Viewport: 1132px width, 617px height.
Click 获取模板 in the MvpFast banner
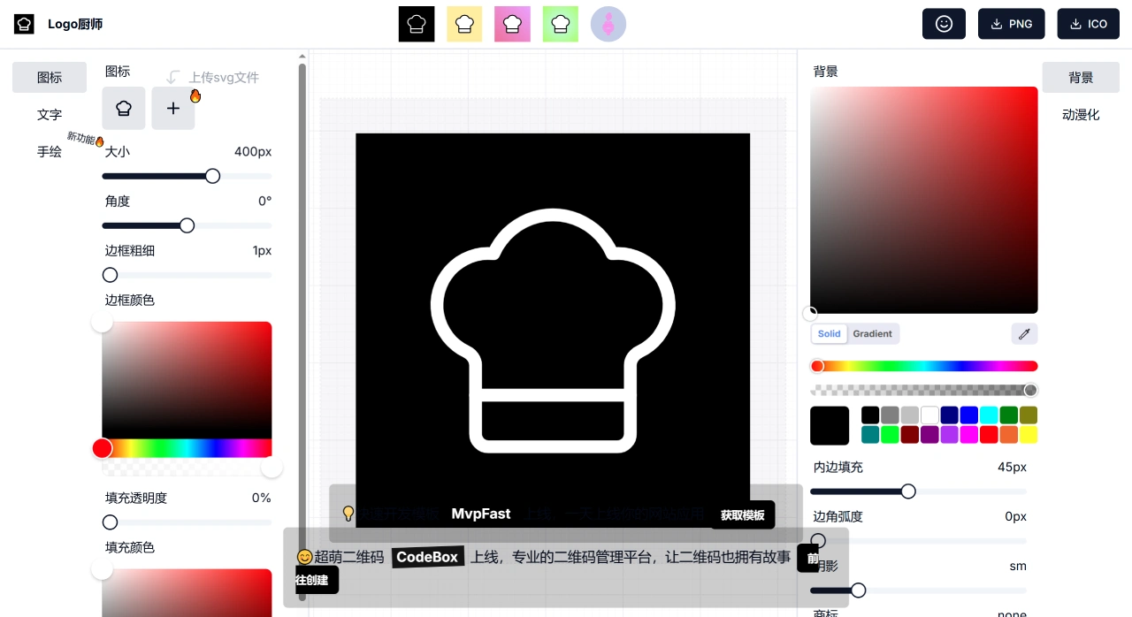743,514
